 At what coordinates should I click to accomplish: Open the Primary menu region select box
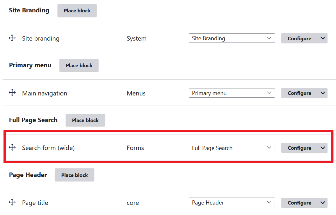pyautogui.click(x=232, y=93)
